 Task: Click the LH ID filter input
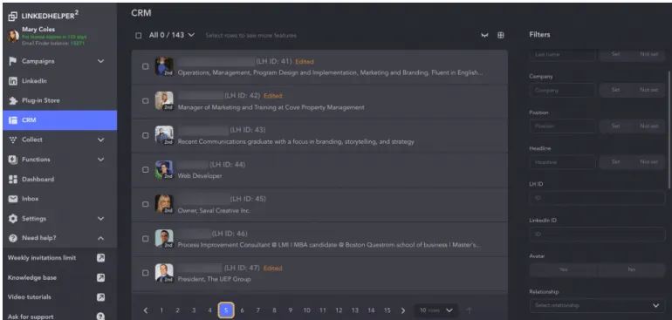click(x=598, y=198)
